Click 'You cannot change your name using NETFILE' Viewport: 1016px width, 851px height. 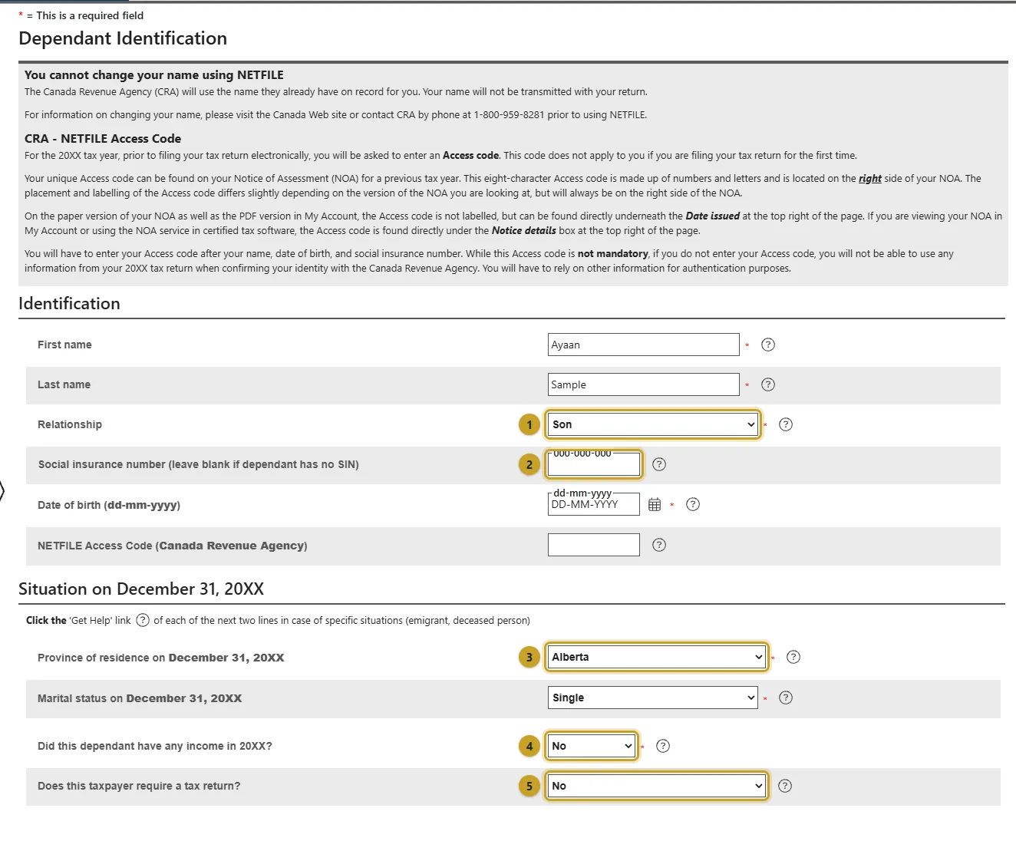tap(154, 75)
